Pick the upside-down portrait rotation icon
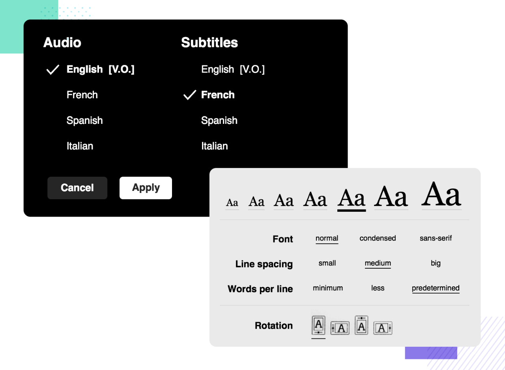This screenshot has height=370, width=505. [x=361, y=325]
